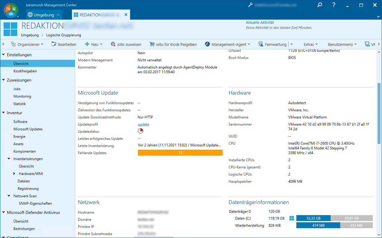Click the Updatestatus pie chart icon
This screenshot has width=382, height=238.
click(x=141, y=131)
